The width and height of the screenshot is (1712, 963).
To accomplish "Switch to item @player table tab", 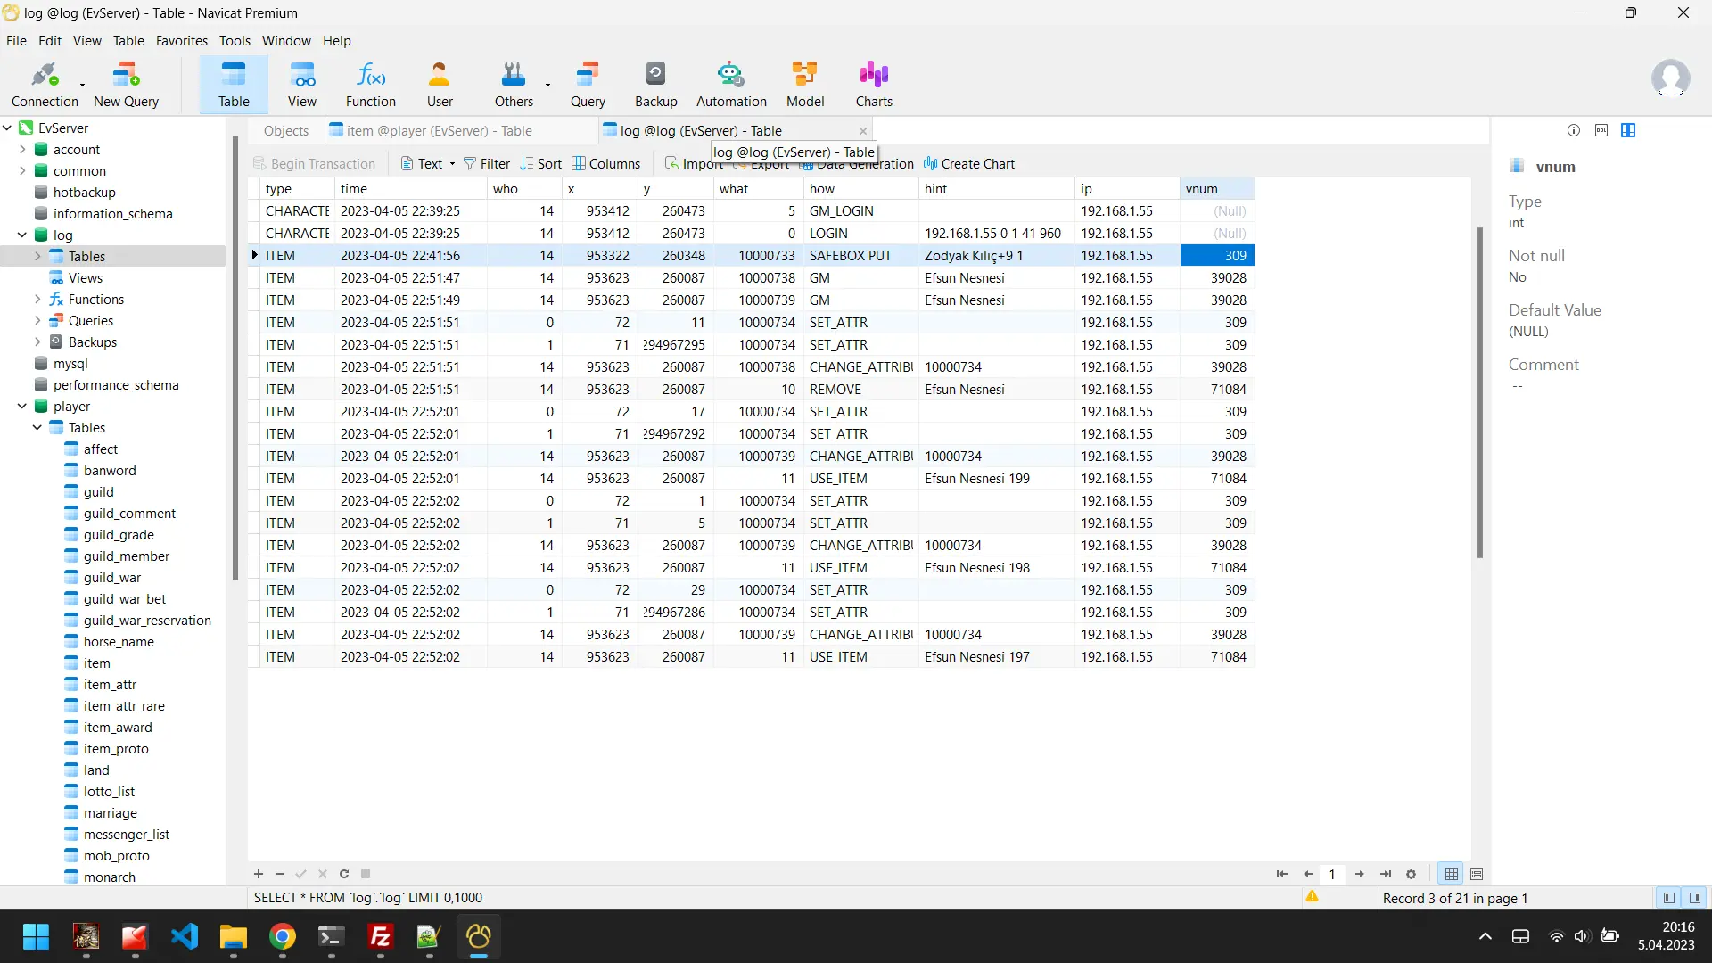I will point(431,131).
